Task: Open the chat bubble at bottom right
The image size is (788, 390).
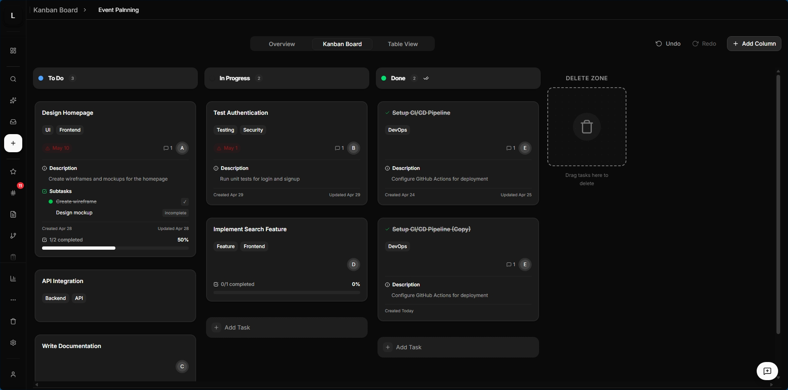Action: pyautogui.click(x=767, y=371)
